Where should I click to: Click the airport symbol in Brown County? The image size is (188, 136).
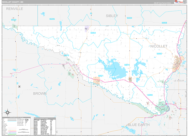pos(19,87)
